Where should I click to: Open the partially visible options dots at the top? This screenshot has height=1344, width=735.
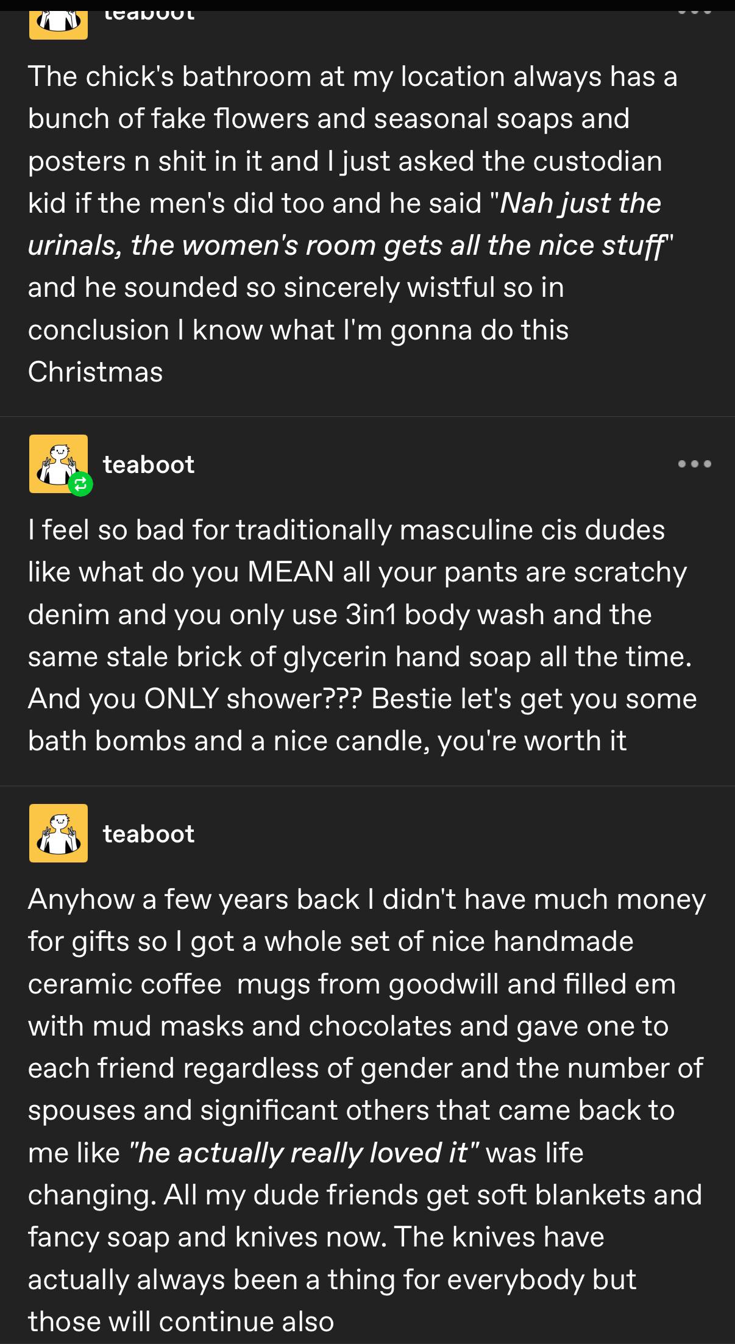695,12
